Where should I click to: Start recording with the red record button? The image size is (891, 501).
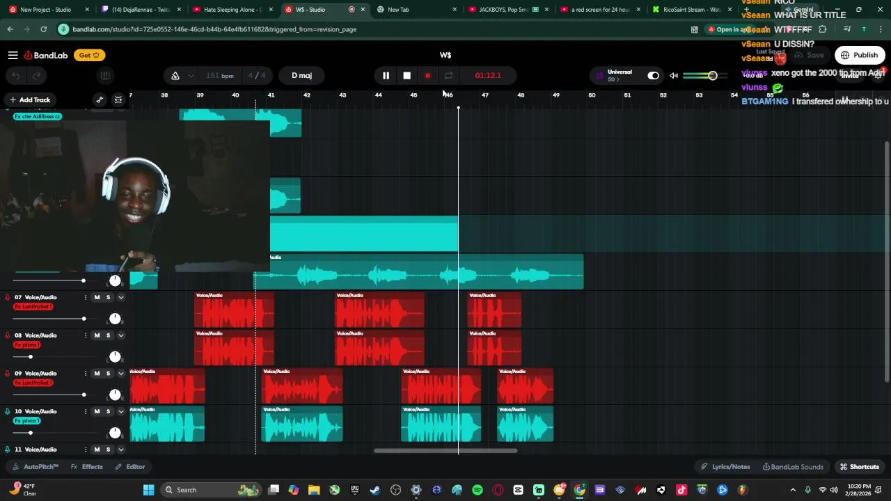click(427, 75)
